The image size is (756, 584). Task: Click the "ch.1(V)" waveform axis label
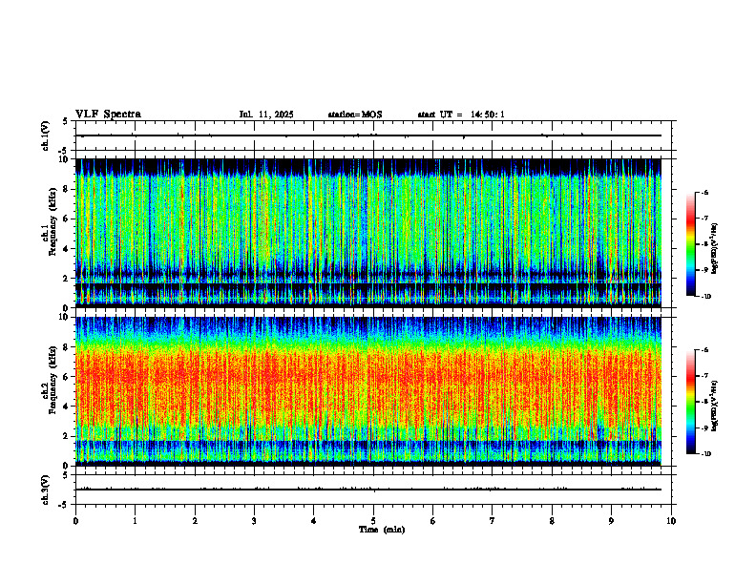pyautogui.click(x=46, y=136)
